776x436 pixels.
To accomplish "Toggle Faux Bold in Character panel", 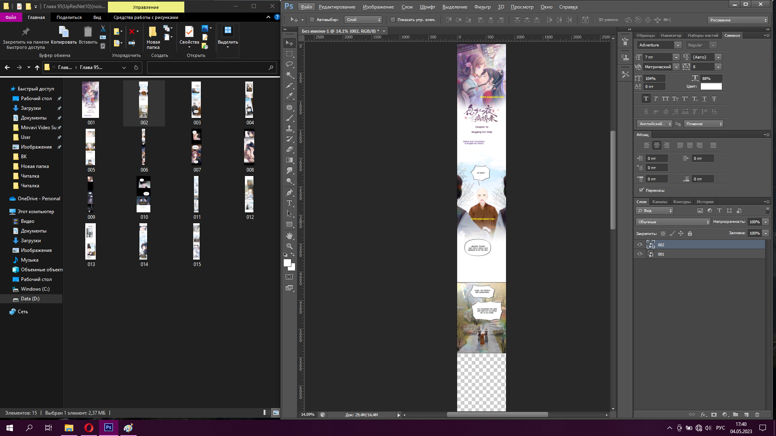I will point(646,99).
